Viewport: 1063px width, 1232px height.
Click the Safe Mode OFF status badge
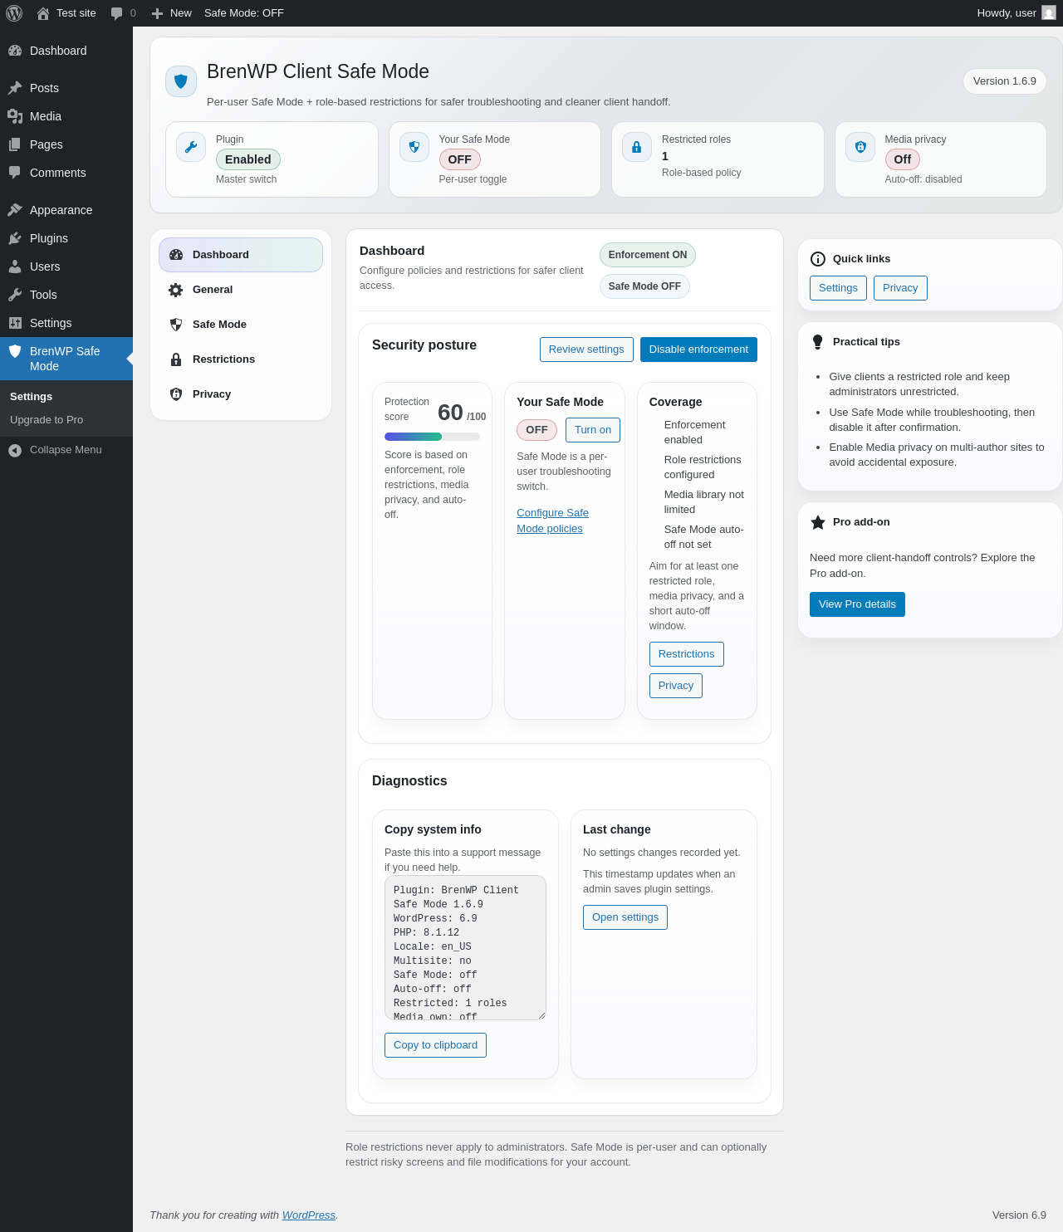(x=644, y=286)
